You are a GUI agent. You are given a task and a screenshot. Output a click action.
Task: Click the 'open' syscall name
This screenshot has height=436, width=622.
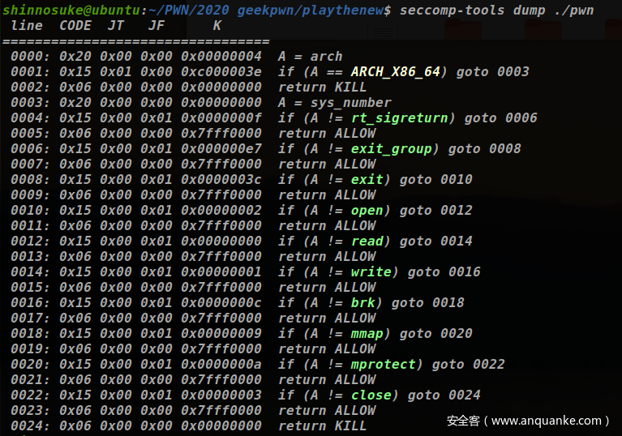tap(367, 211)
